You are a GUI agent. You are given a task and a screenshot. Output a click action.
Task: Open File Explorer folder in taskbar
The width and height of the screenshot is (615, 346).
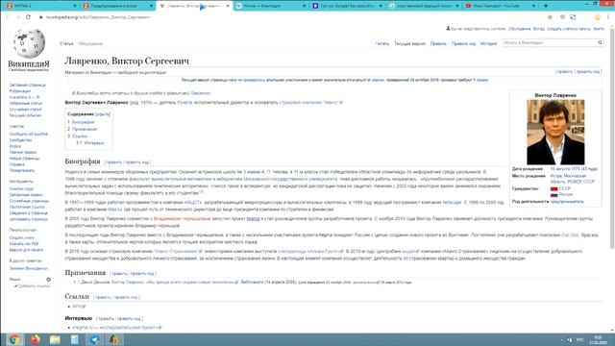pyautogui.click(x=55, y=339)
